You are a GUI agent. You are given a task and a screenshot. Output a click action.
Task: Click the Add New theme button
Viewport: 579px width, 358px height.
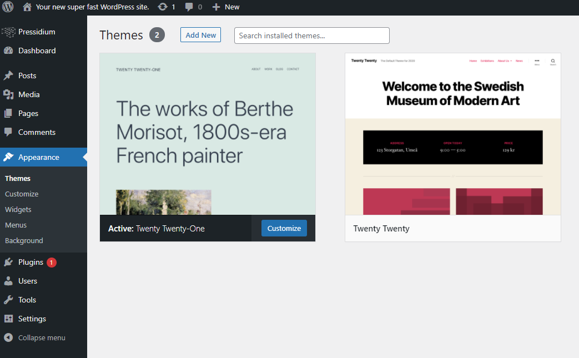coord(200,35)
